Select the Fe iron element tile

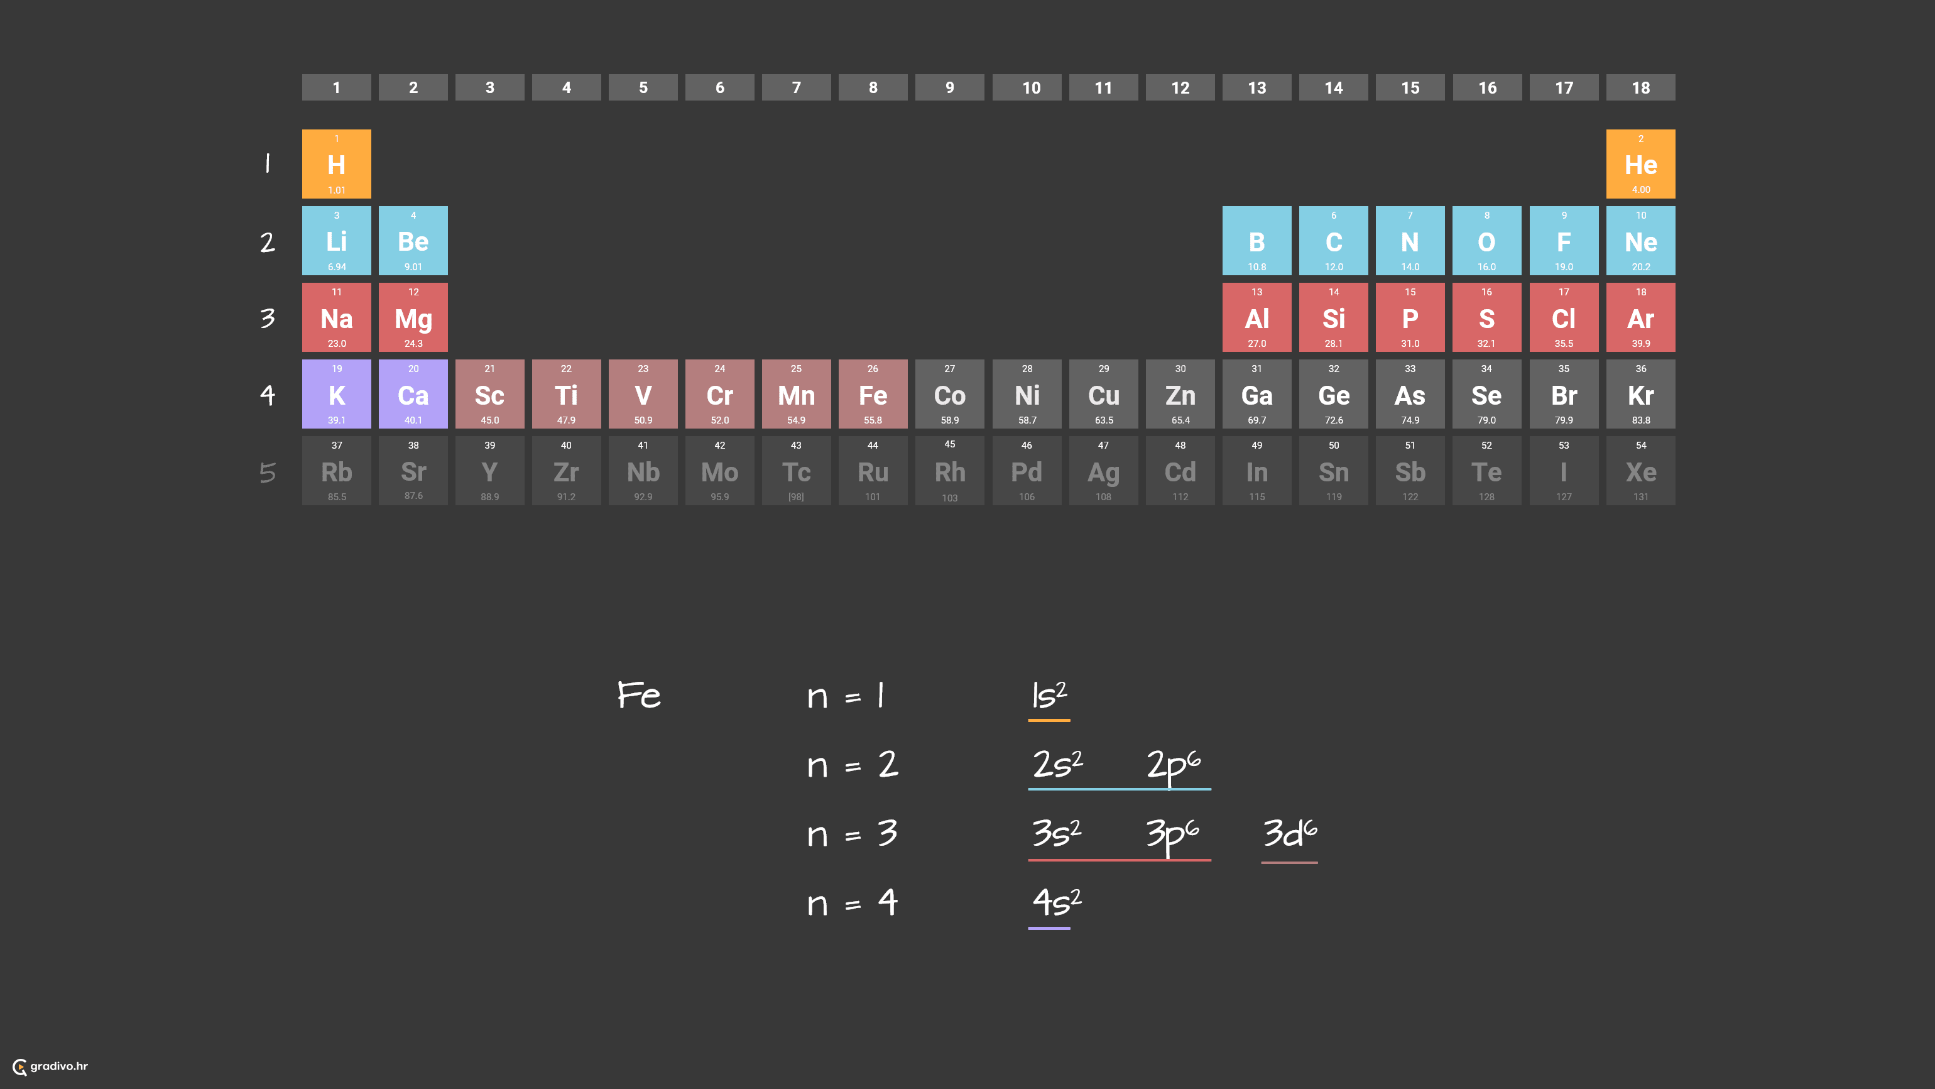point(872,394)
